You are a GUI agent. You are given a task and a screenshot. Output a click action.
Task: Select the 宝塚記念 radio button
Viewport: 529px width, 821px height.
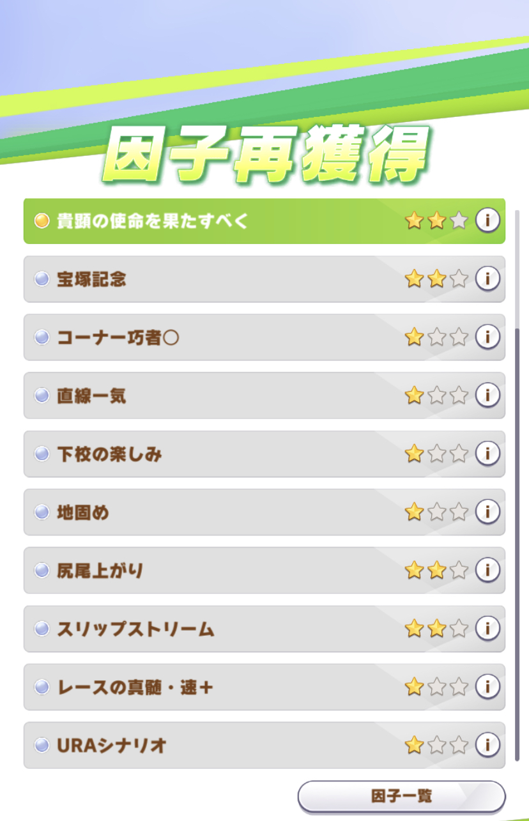pyautogui.click(x=42, y=279)
